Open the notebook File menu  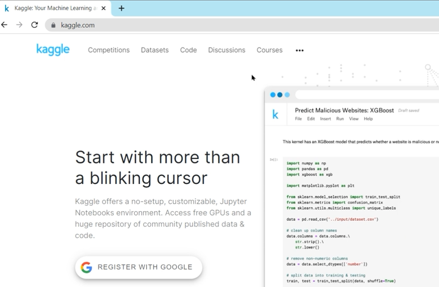pyautogui.click(x=299, y=119)
